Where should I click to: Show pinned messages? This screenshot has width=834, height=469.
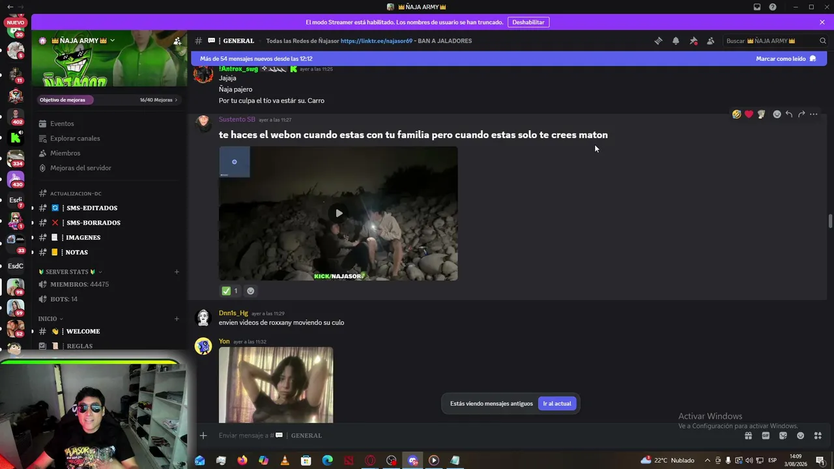click(693, 40)
